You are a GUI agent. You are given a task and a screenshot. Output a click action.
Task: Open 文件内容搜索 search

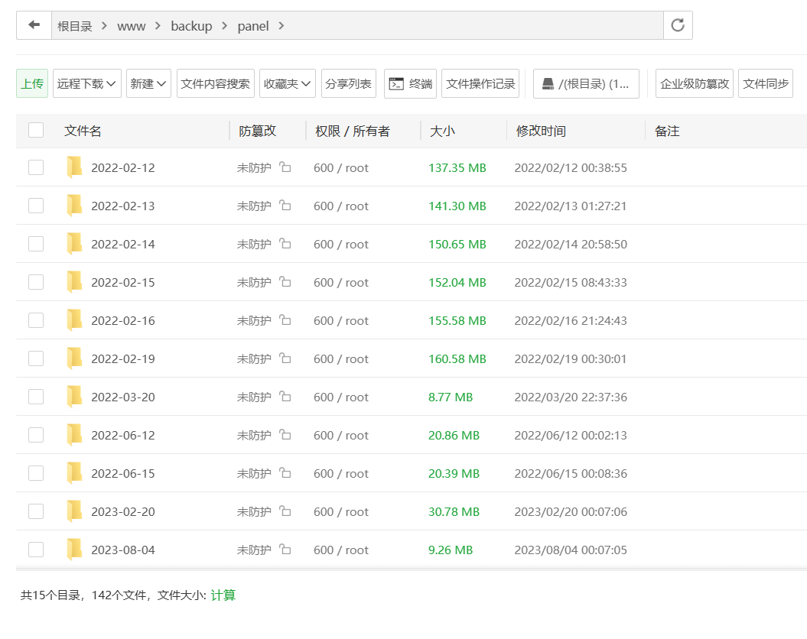pos(216,83)
